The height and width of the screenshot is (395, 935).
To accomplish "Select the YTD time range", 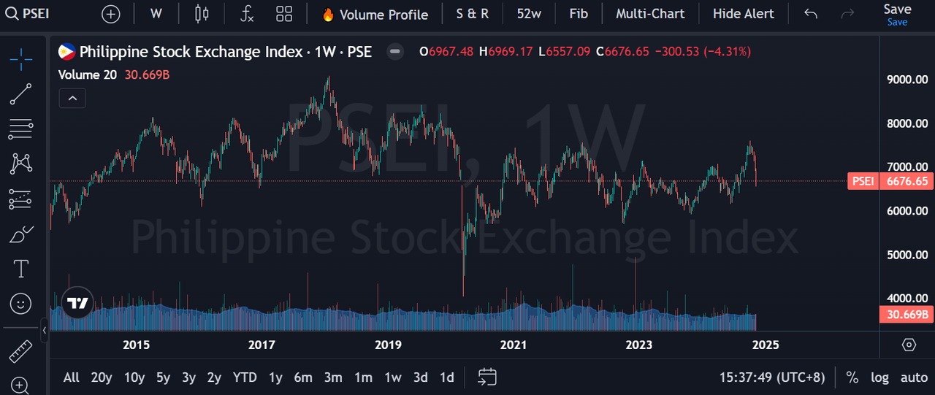I will click(x=245, y=377).
